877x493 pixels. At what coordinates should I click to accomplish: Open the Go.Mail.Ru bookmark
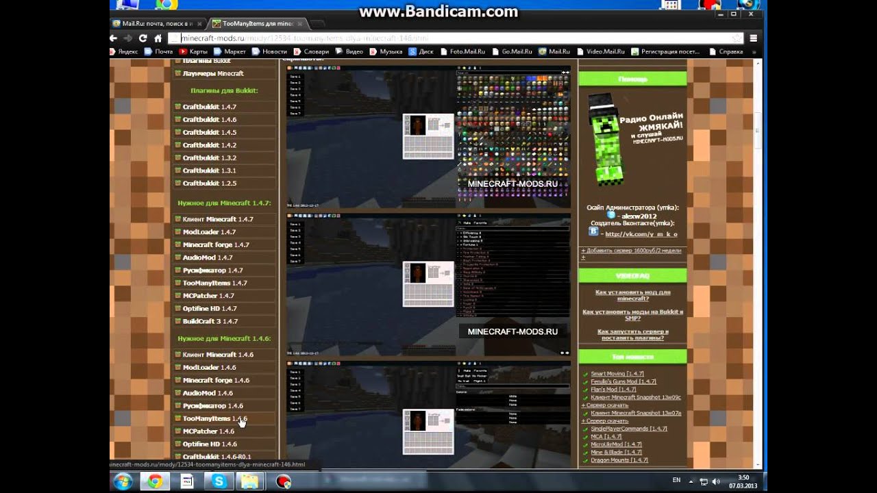point(512,51)
